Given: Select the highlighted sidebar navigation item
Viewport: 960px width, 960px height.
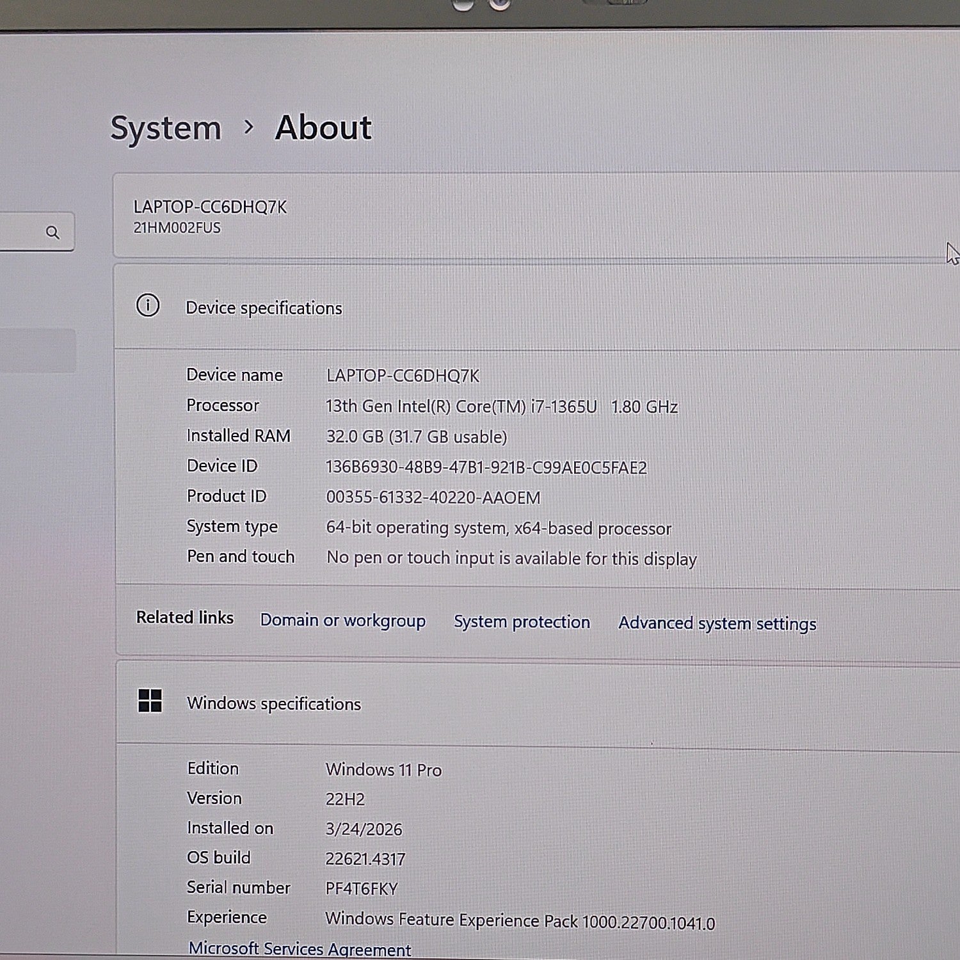Looking at the screenshot, I should coord(38,351).
